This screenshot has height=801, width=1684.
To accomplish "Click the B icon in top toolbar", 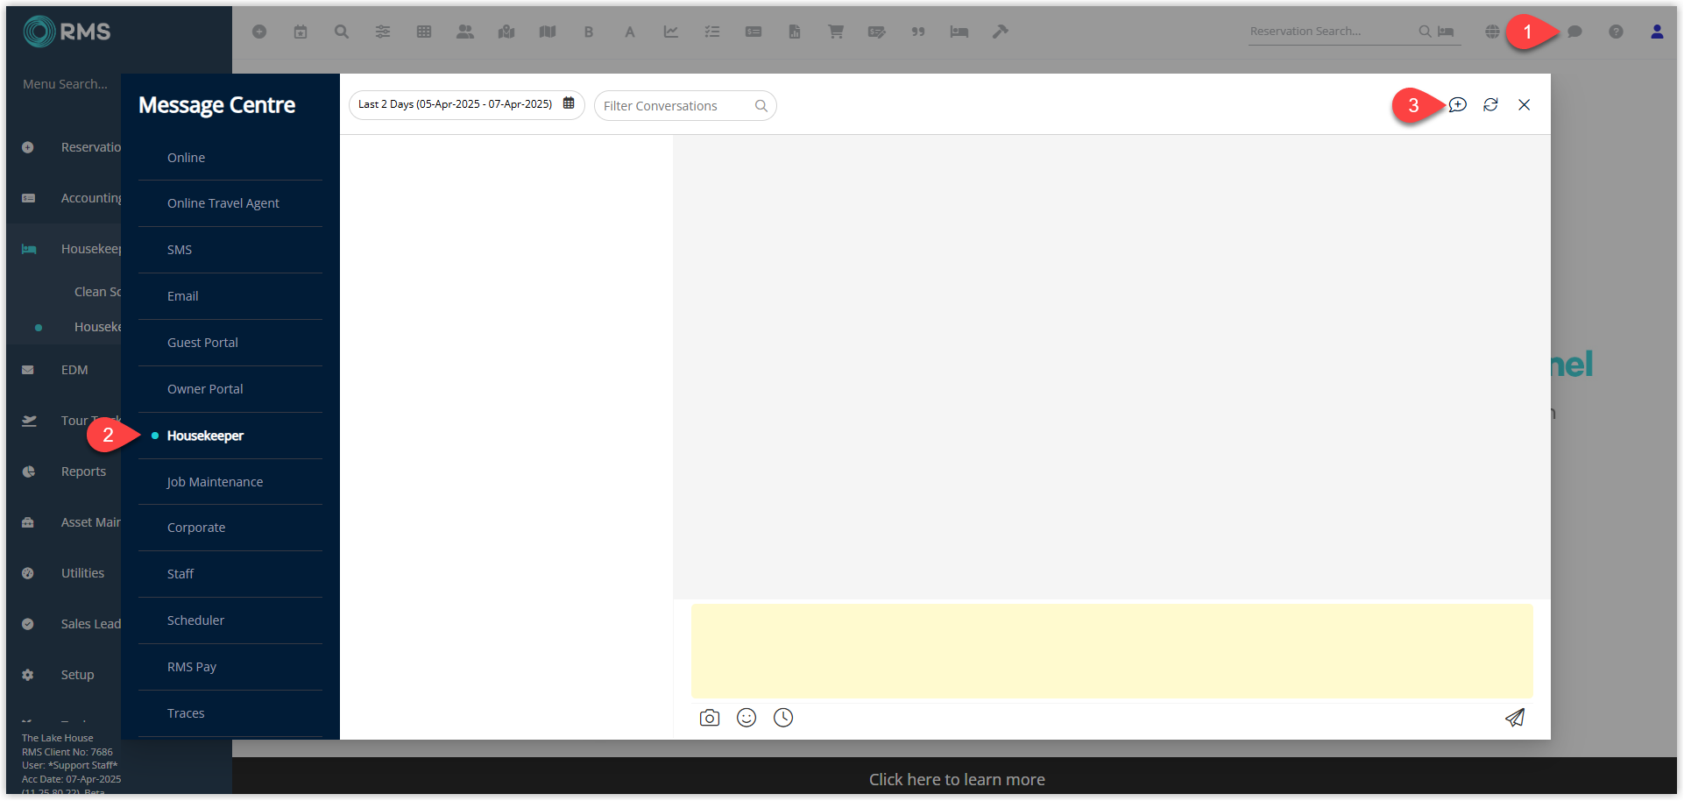I will coord(589,32).
